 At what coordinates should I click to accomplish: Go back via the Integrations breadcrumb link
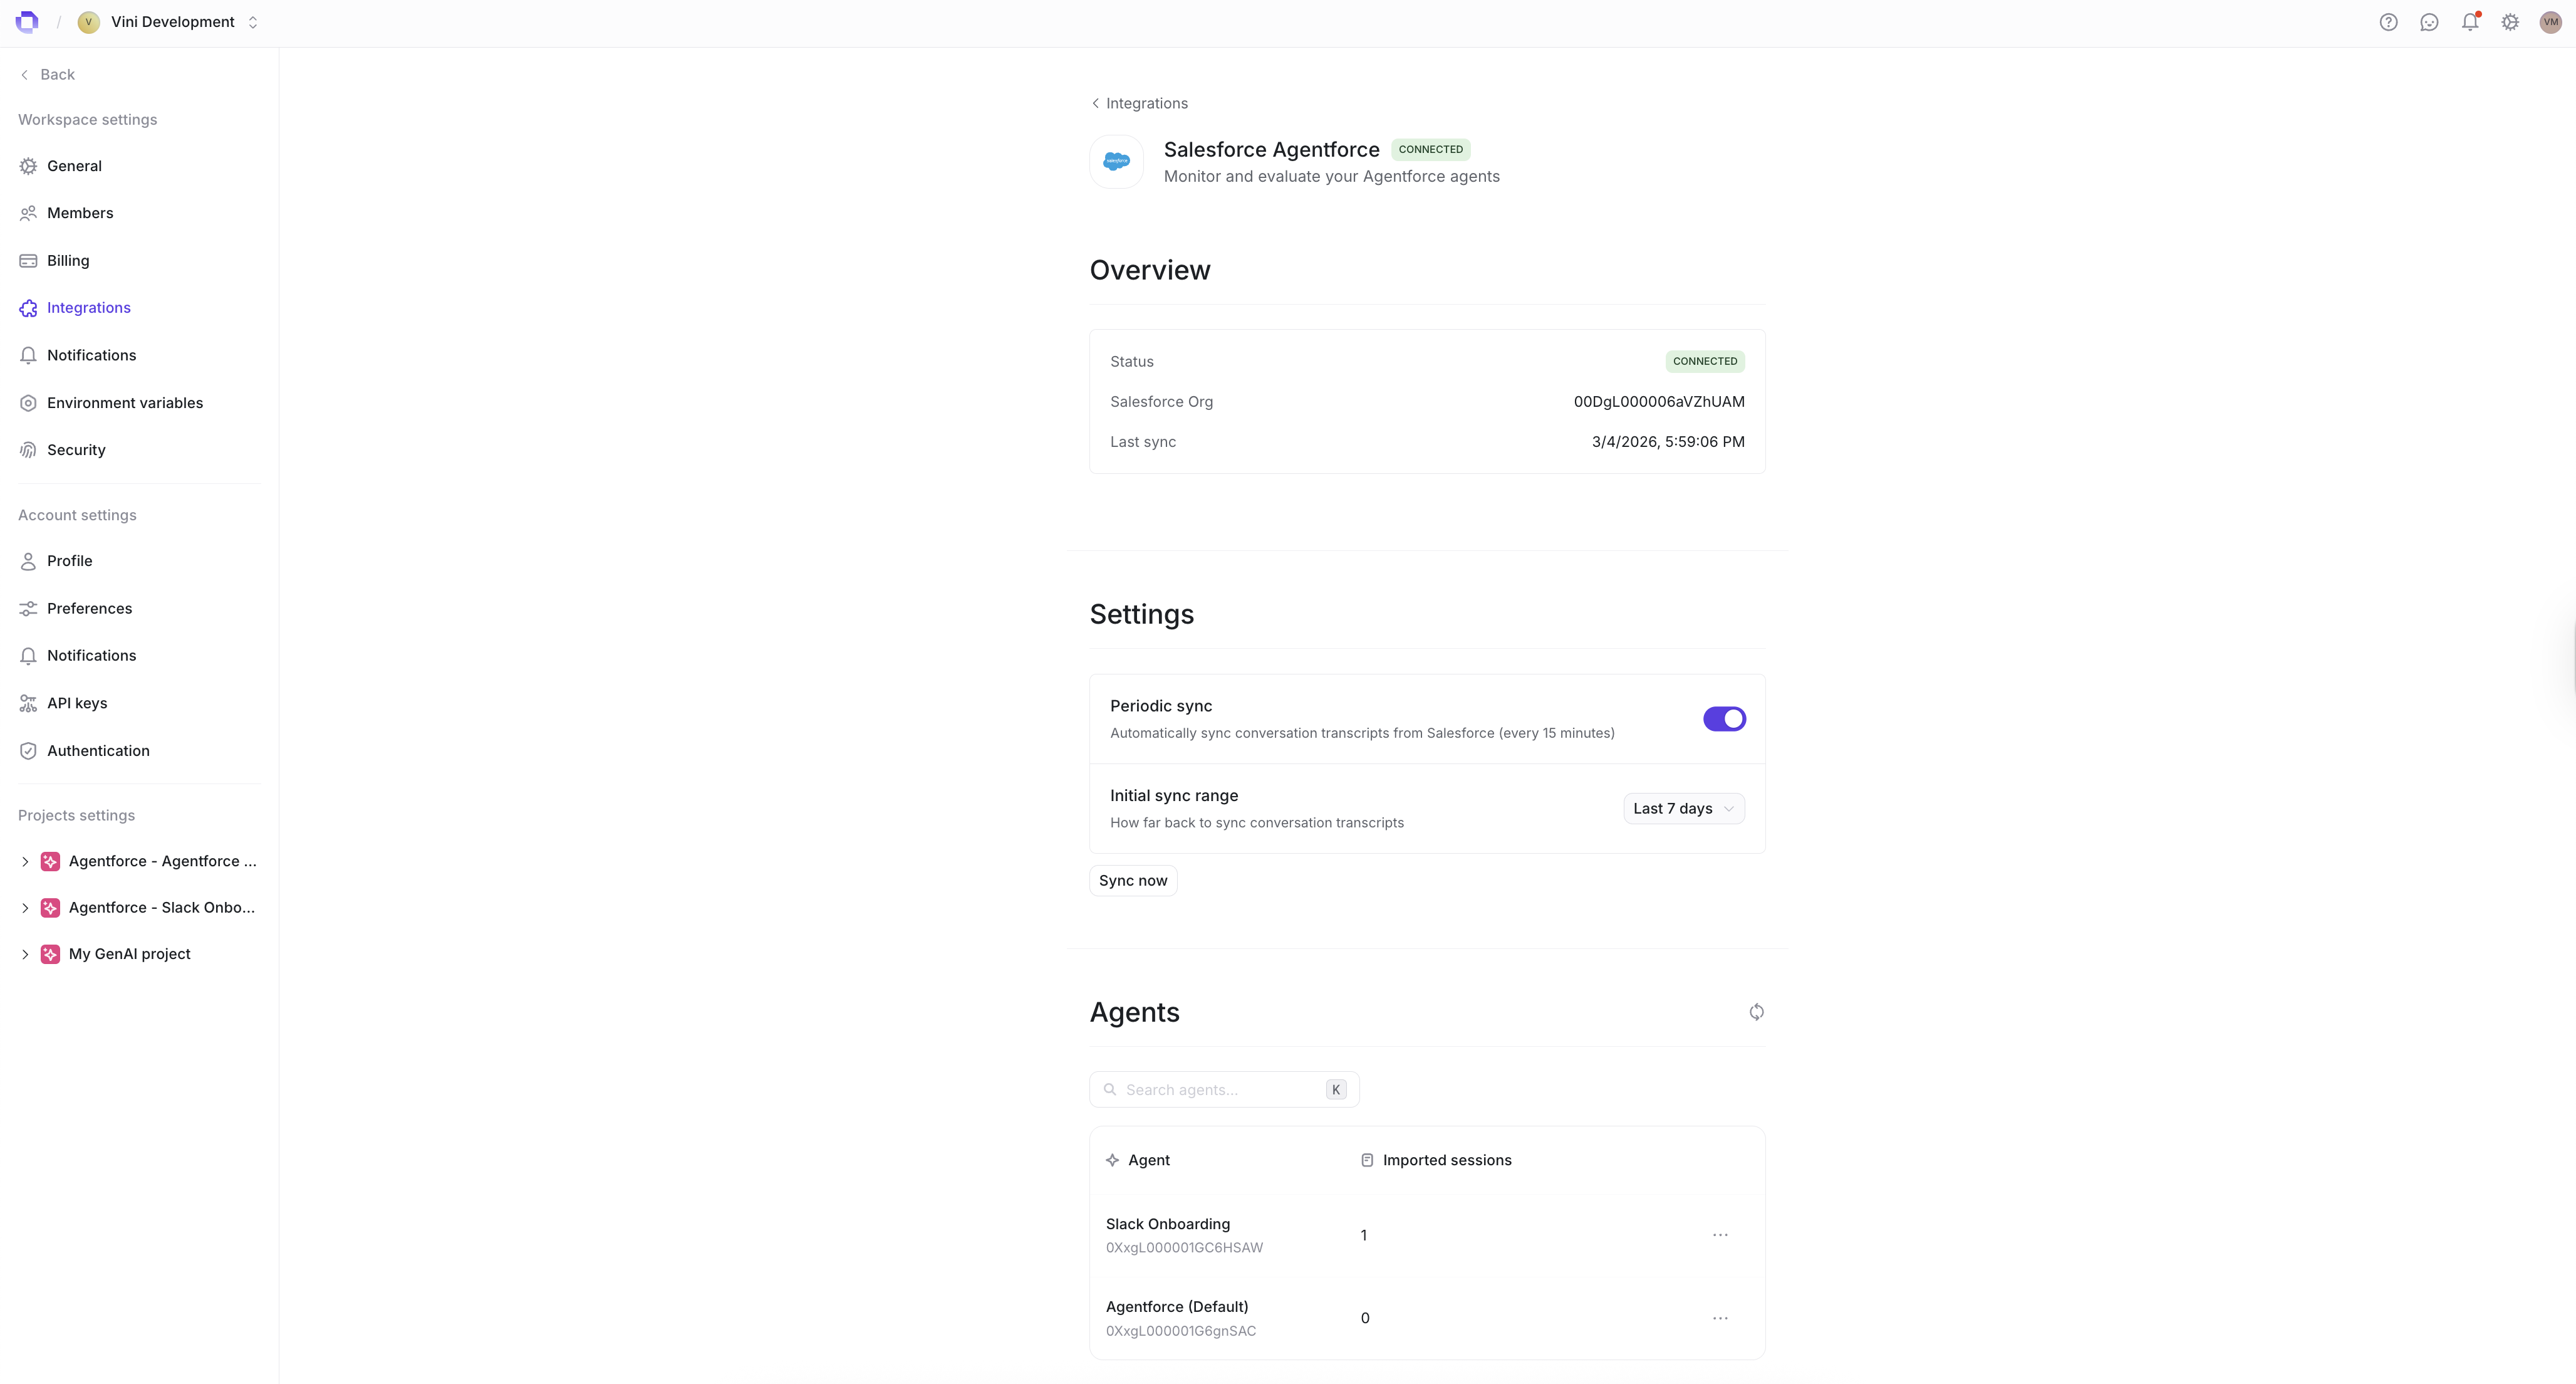[x=1146, y=102]
